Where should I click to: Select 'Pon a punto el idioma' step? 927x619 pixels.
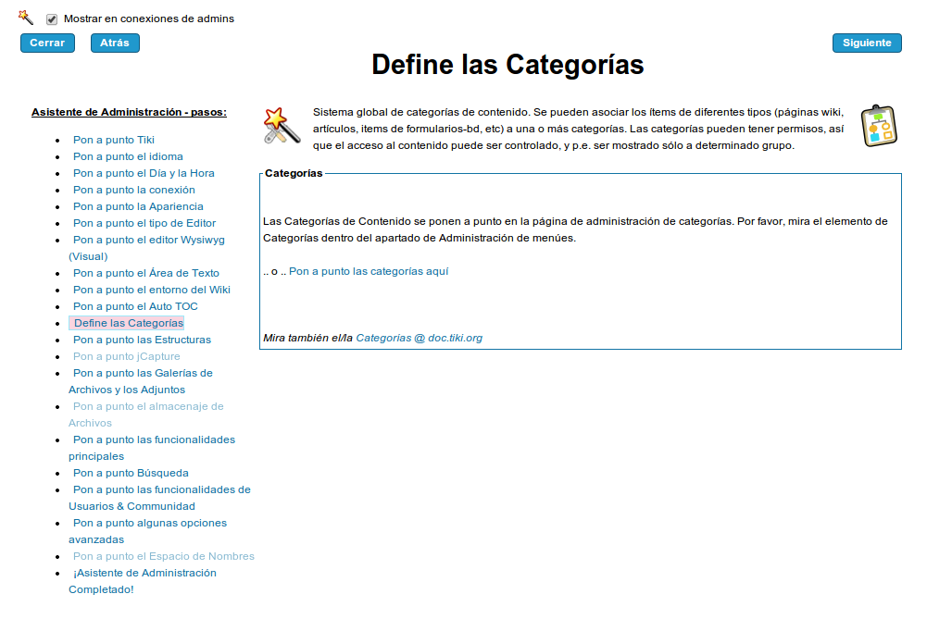(x=128, y=156)
